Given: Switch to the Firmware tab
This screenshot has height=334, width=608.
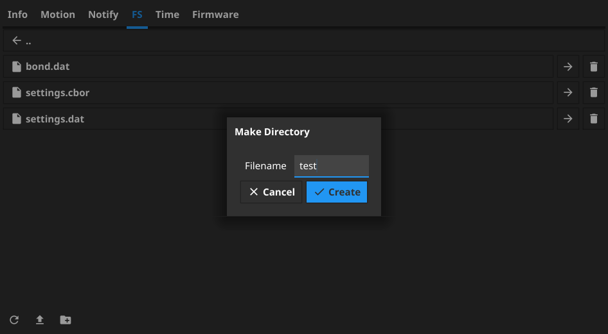Looking at the screenshot, I should (215, 14).
